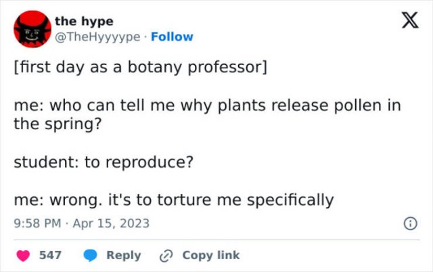Click the X logo icon
The width and height of the screenshot is (433, 272).
(x=409, y=23)
